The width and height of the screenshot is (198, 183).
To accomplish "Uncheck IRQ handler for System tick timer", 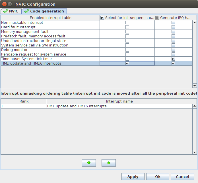I will coord(173,59).
